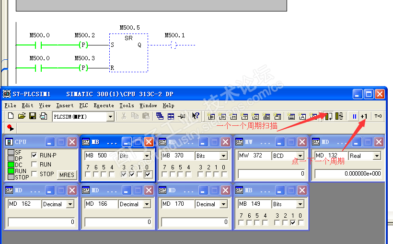Insert a Bit Memory window icon

[233, 116]
